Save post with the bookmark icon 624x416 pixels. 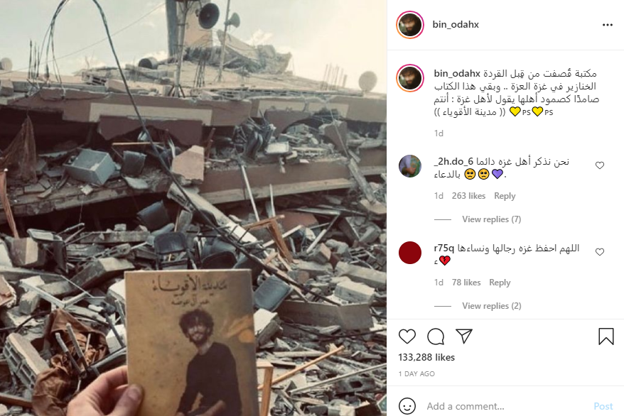(606, 336)
